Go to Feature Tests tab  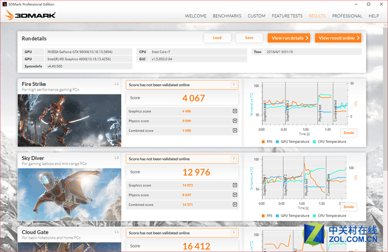[287, 16]
